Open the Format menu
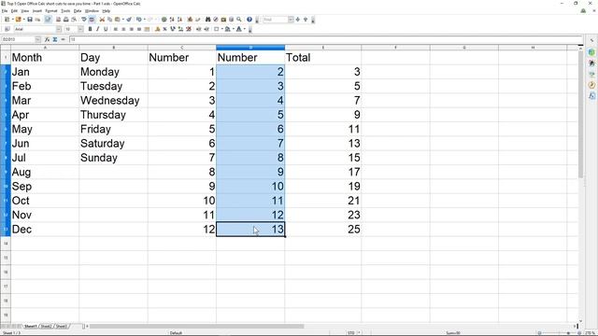The width and height of the screenshot is (598, 336). click(x=51, y=11)
